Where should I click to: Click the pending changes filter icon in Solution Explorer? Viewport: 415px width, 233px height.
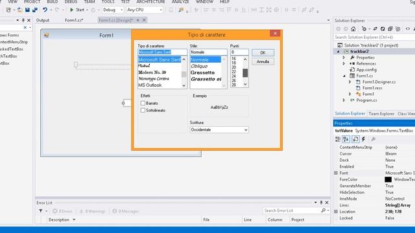[x=364, y=28]
